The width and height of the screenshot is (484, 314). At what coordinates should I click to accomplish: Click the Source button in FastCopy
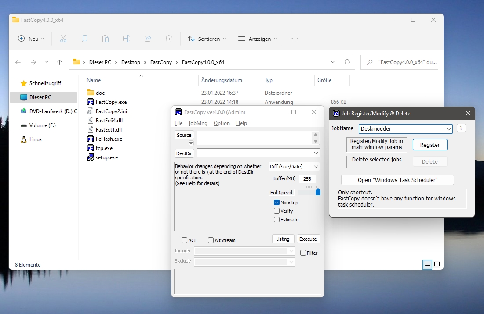(184, 135)
